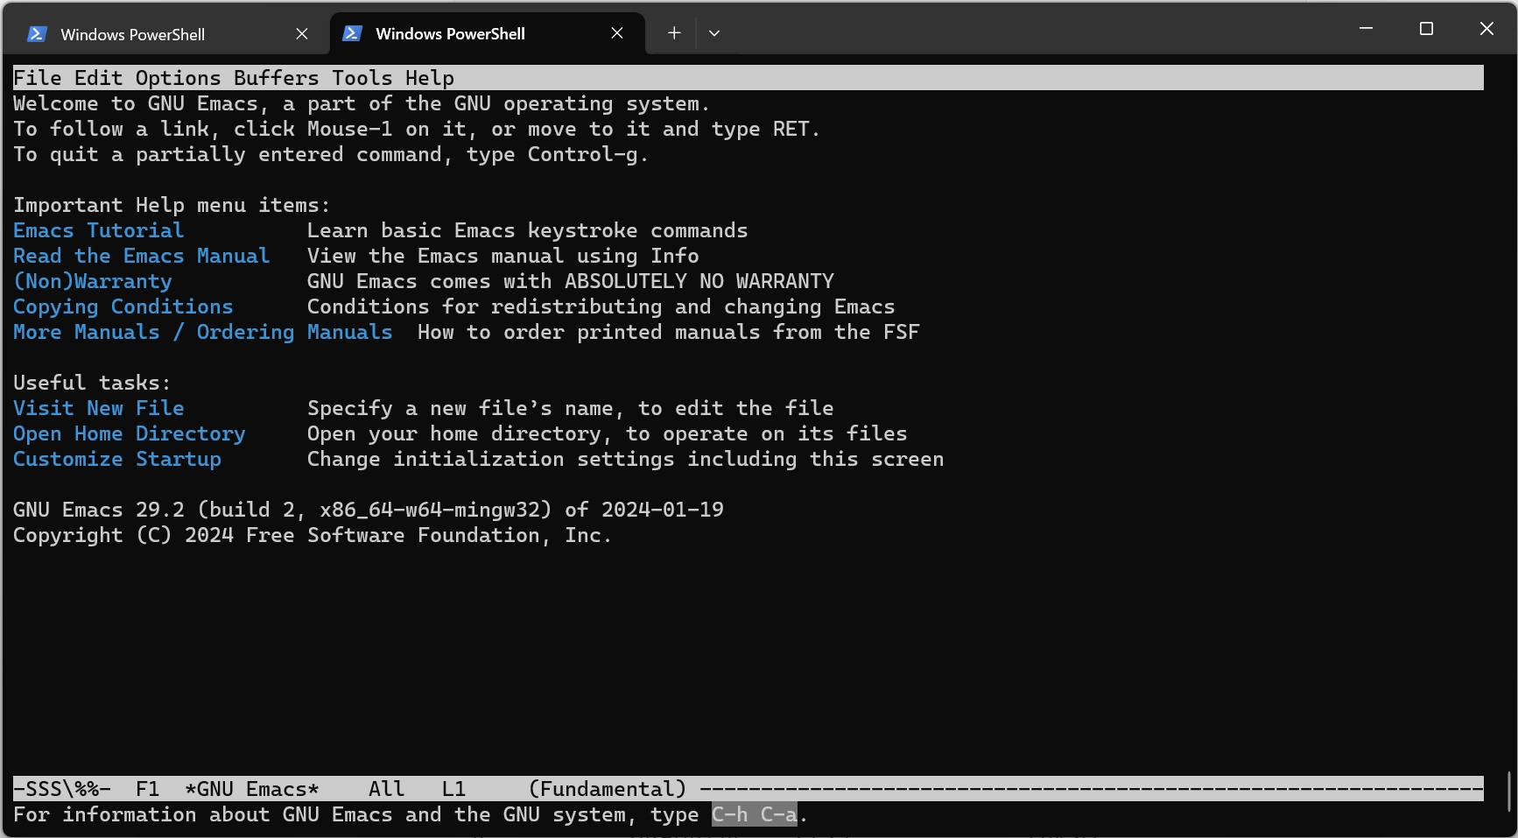
Task: Click the Copyright (C) 2024 line
Action: tap(313, 535)
